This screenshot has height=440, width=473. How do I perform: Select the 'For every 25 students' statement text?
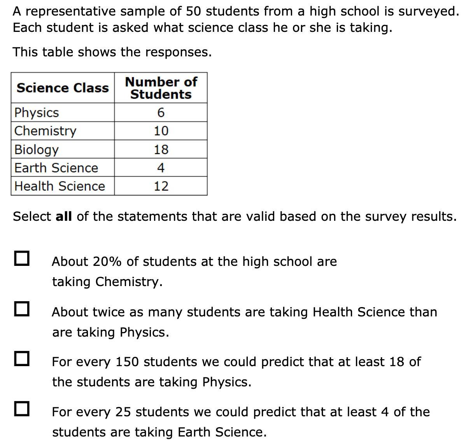pyautogui.click(x=241, y=422)
